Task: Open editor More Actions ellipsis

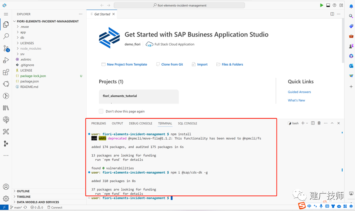Action: click(x=339, y=14)
